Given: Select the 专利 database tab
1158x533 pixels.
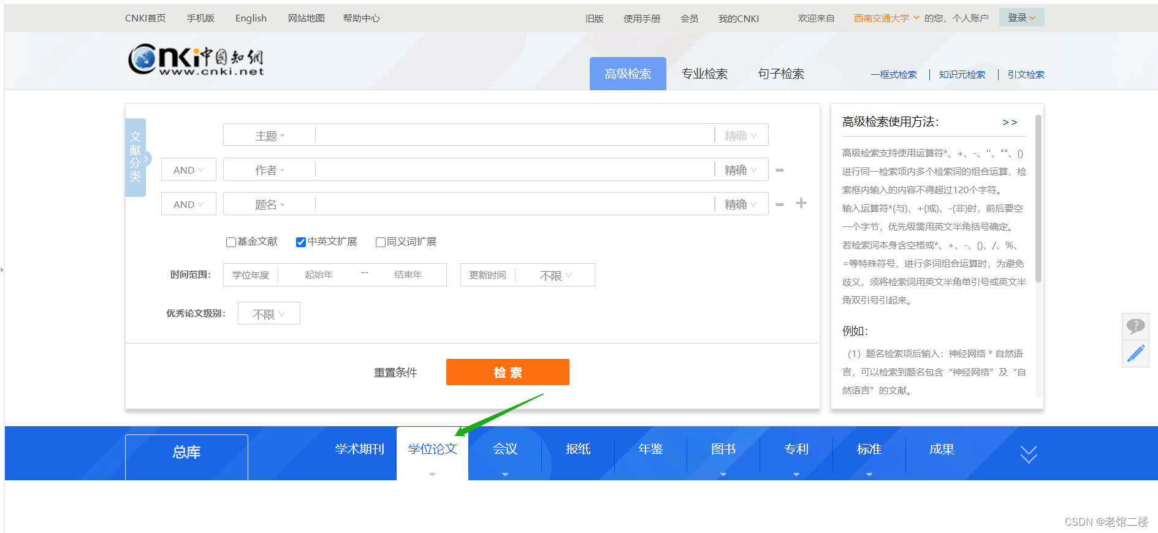Looking at the screenshot, I should [x=796, y=449].
